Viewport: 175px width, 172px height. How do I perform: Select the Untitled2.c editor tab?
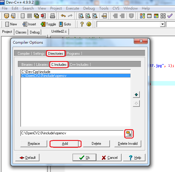point(59,31)
